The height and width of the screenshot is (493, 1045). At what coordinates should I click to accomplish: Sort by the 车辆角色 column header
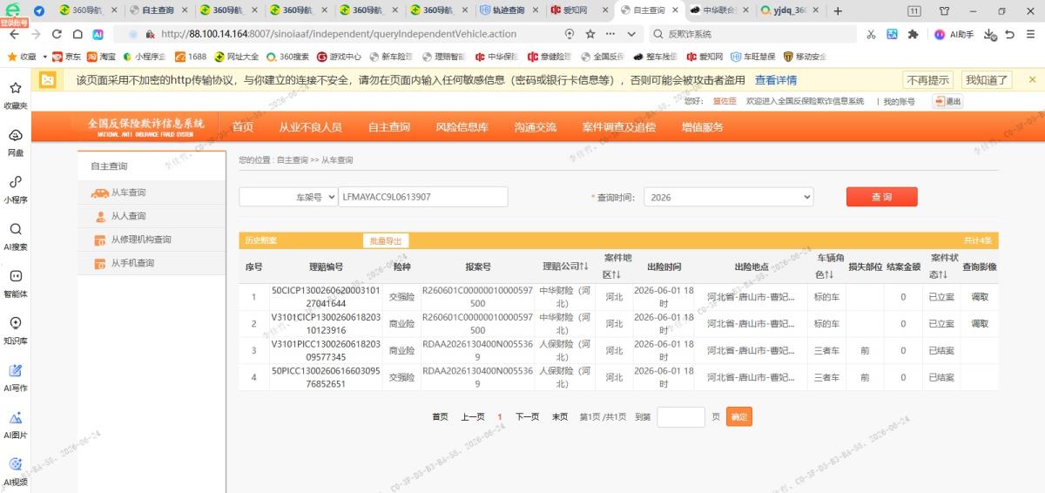pyautogui.click(x=830, y=267)
